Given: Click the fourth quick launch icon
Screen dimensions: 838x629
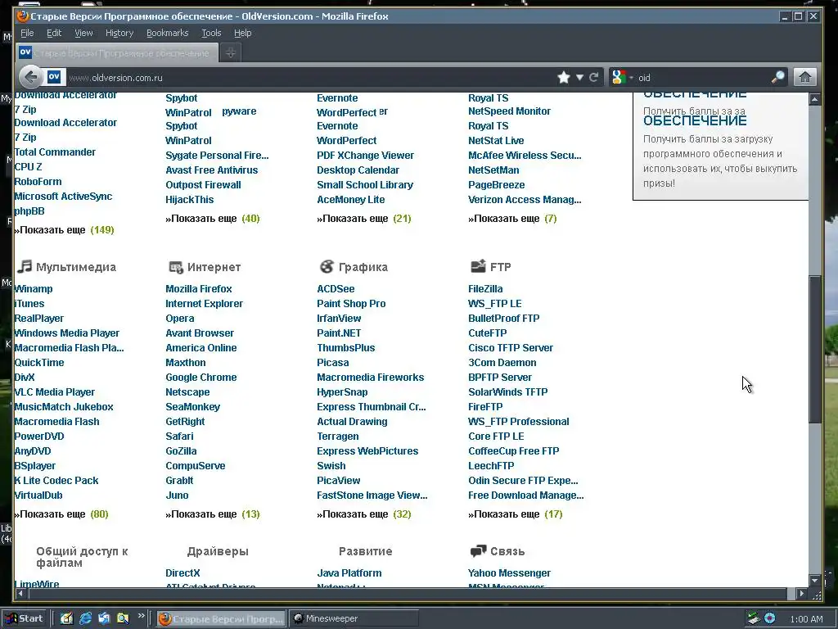Looking at the screenshot, I should pos(123,618).
